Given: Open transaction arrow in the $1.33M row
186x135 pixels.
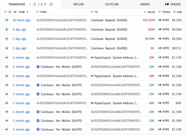Looking at the screenshot, I should point(7,130).
